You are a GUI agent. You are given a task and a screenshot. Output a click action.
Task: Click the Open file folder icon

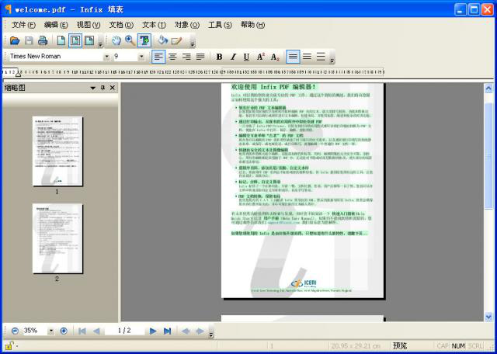point(15,40)
